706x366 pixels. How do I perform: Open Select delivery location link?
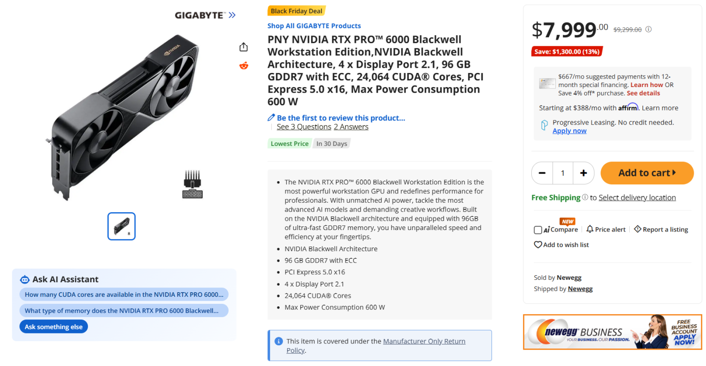[x=637, y=198]
